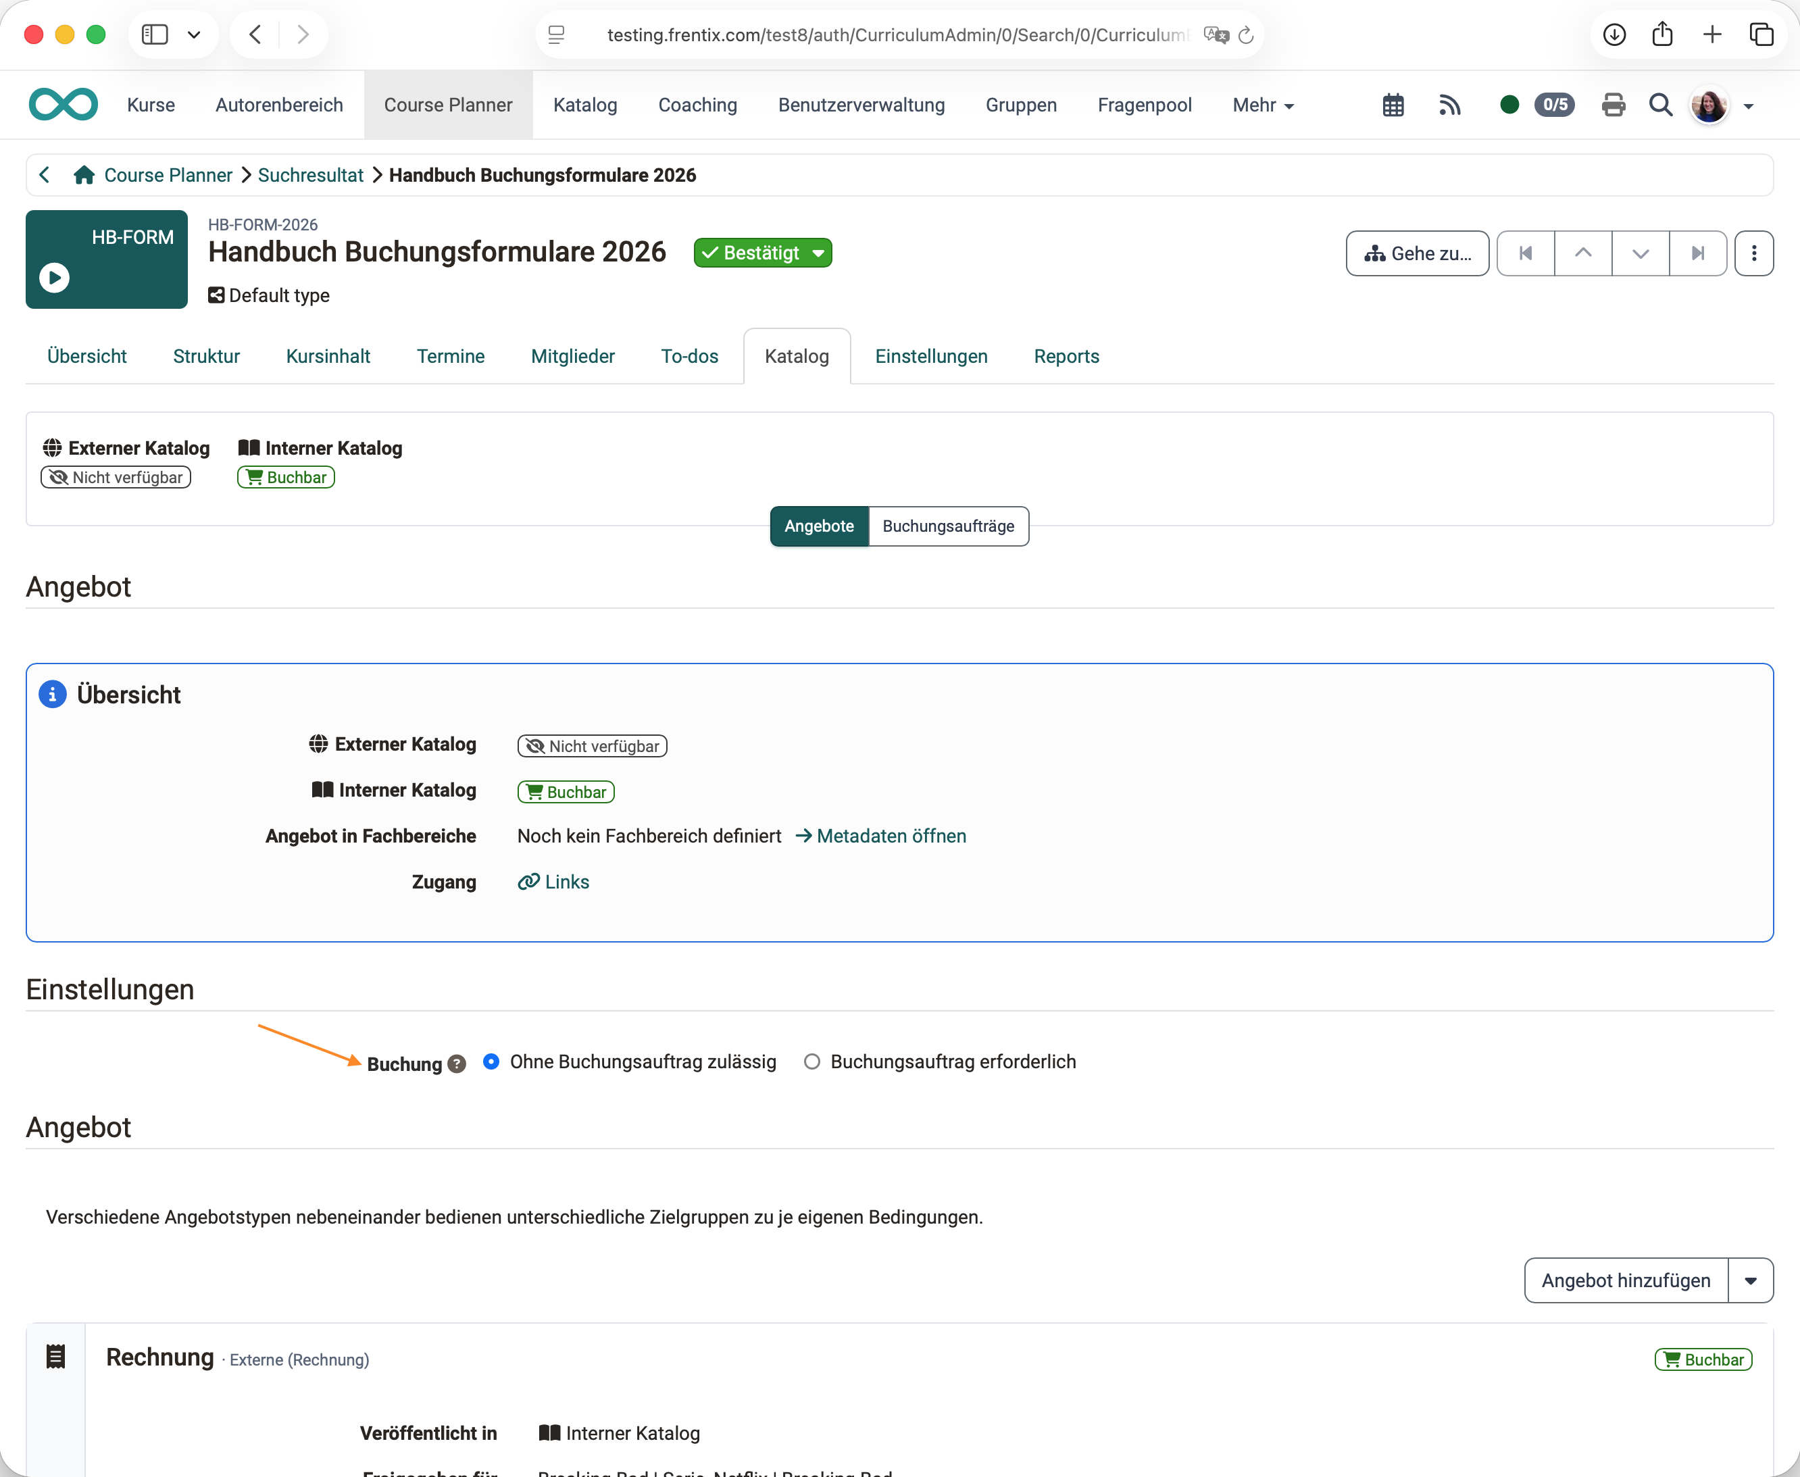
Task: Go to the next element arrow
Action: pyautogui.click(x=1640, y=253)
